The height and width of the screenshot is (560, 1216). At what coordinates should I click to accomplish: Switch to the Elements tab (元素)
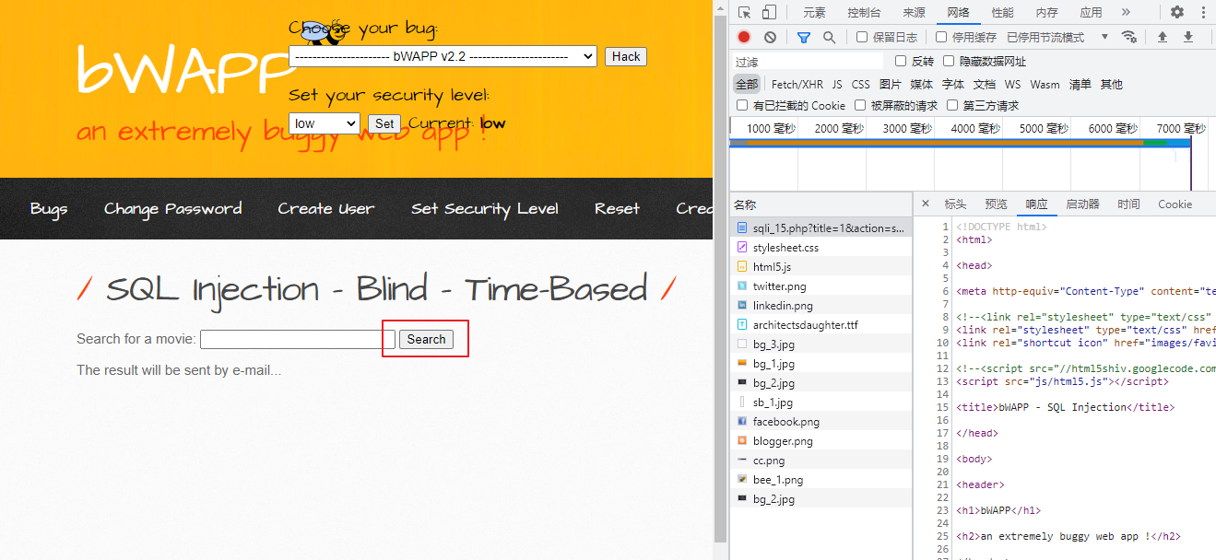[814, 12]
